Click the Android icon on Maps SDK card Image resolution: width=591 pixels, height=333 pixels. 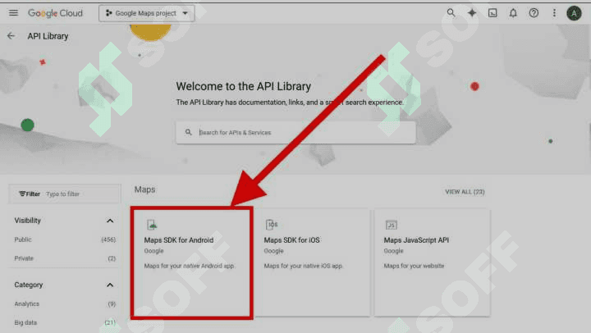[x=152, y=225]
